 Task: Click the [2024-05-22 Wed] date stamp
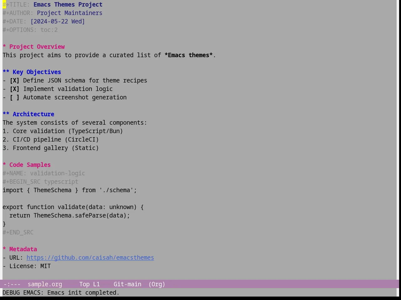(x=58, y=22)
